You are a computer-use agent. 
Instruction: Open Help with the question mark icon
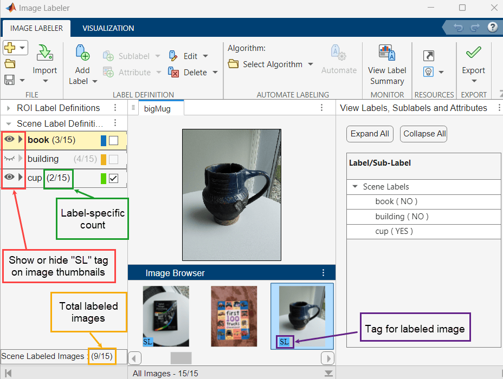point(492,27)
